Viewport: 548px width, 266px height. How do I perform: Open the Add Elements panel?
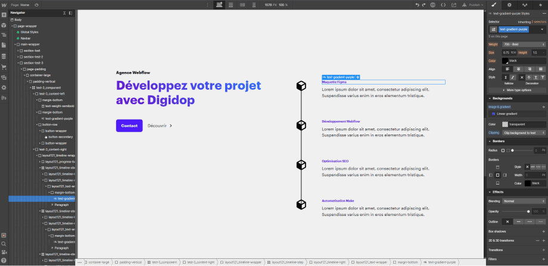point(4,15)
